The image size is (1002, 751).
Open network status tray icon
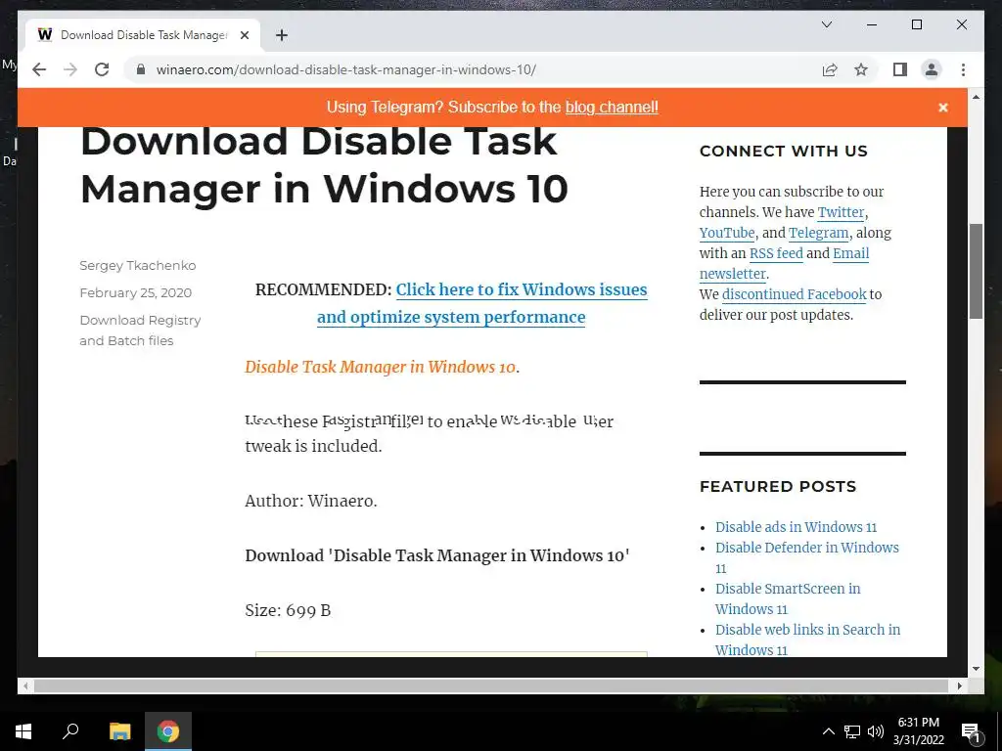852,731
